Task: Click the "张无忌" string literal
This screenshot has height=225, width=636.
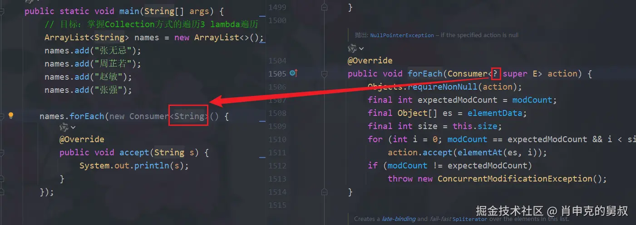Action: (x=113, y=50)
